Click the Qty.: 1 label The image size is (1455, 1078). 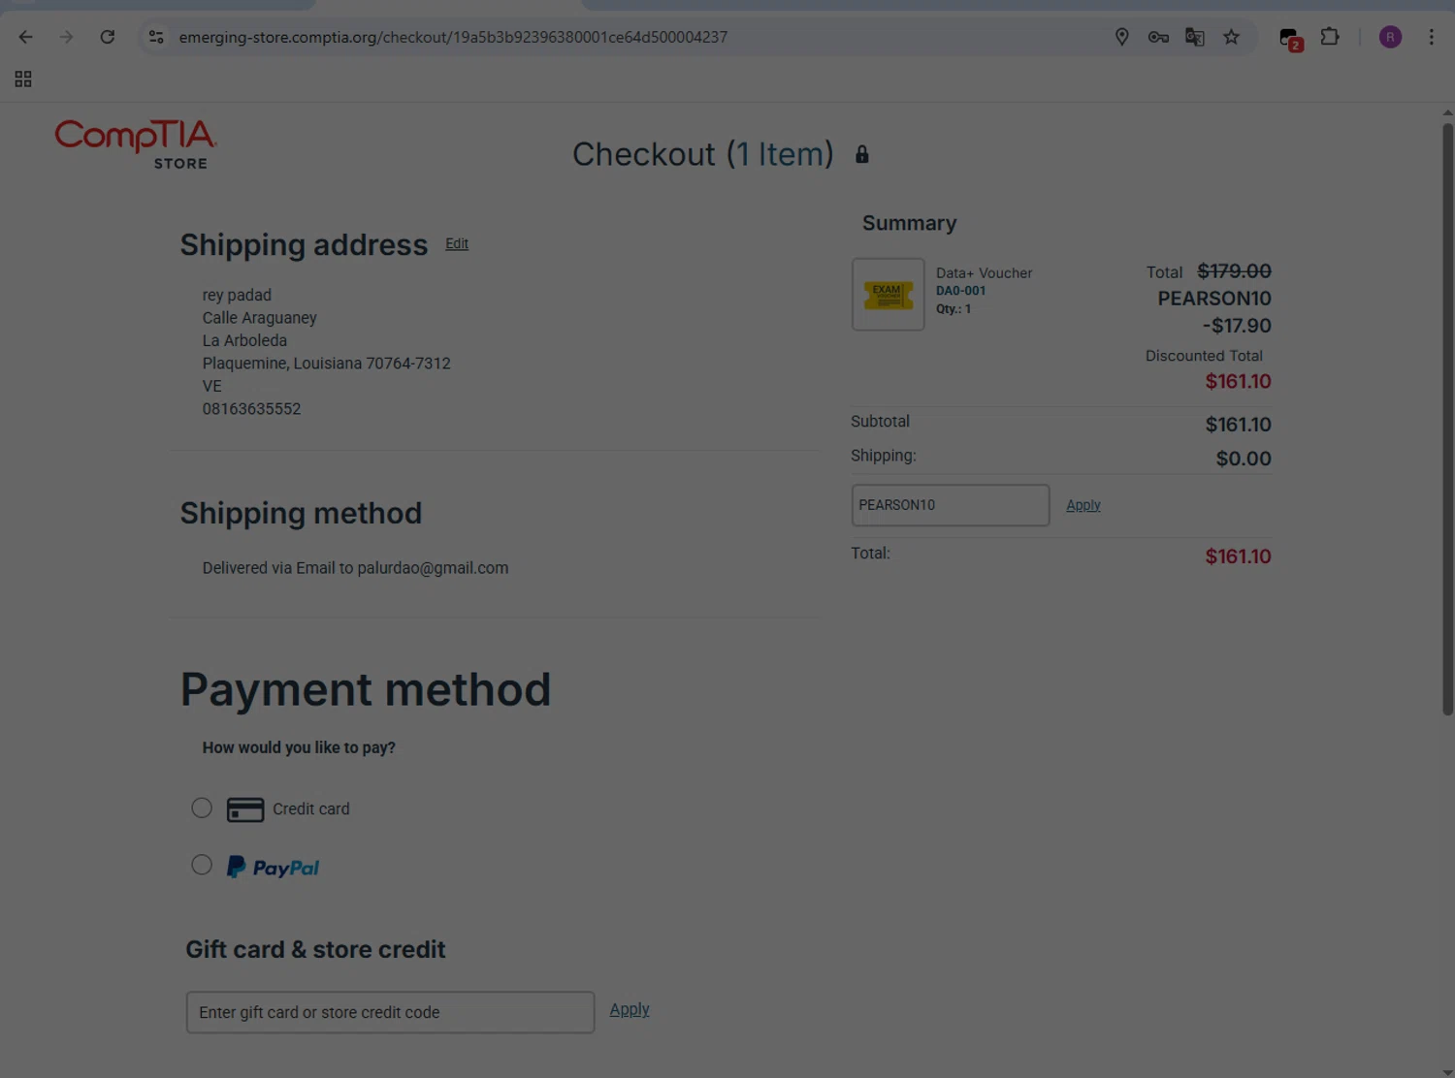coord(953,309)
